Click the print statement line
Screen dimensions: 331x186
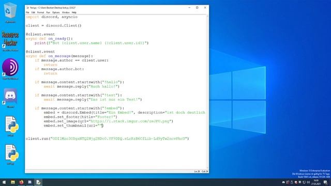click(92, 43)
